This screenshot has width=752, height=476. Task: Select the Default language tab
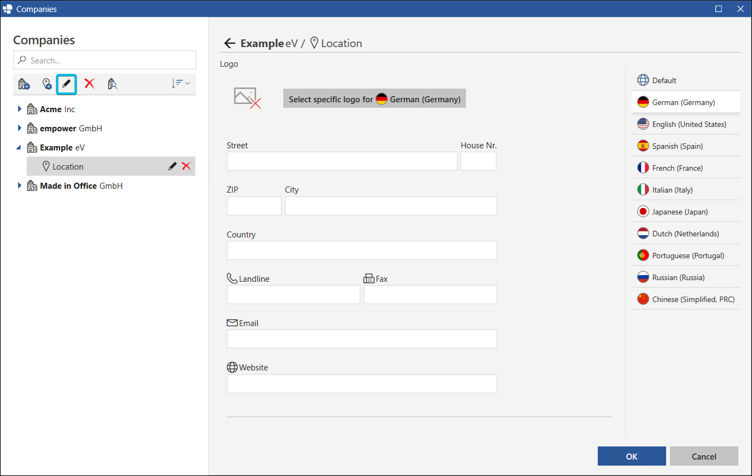click(x=686, y=80)
